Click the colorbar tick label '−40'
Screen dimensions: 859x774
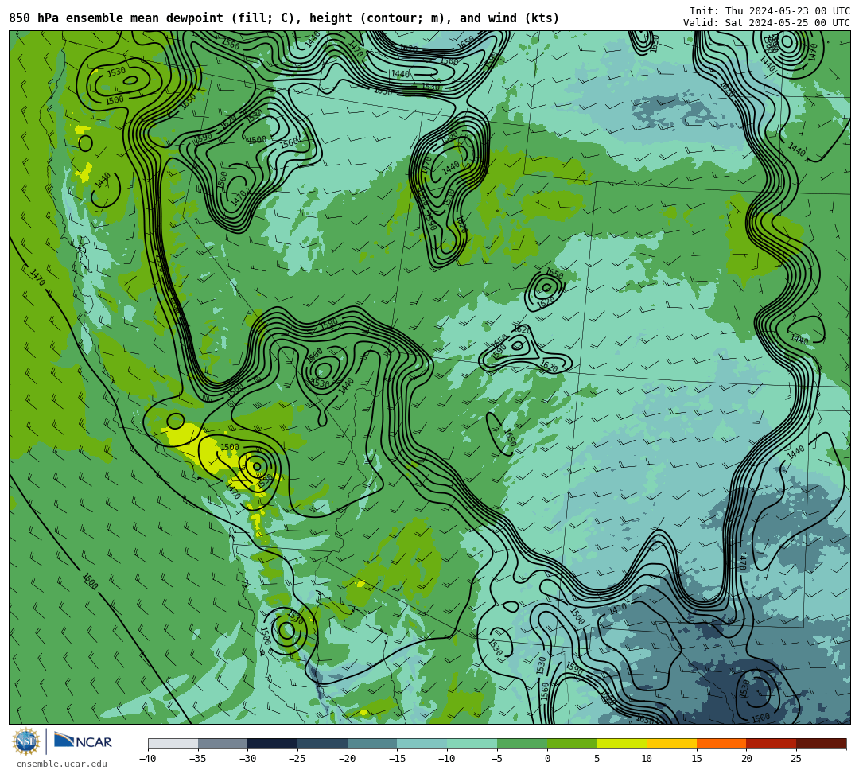pos(148,759)
